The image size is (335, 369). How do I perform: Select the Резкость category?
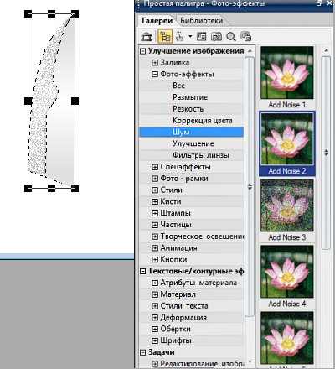tap(188, 109)
